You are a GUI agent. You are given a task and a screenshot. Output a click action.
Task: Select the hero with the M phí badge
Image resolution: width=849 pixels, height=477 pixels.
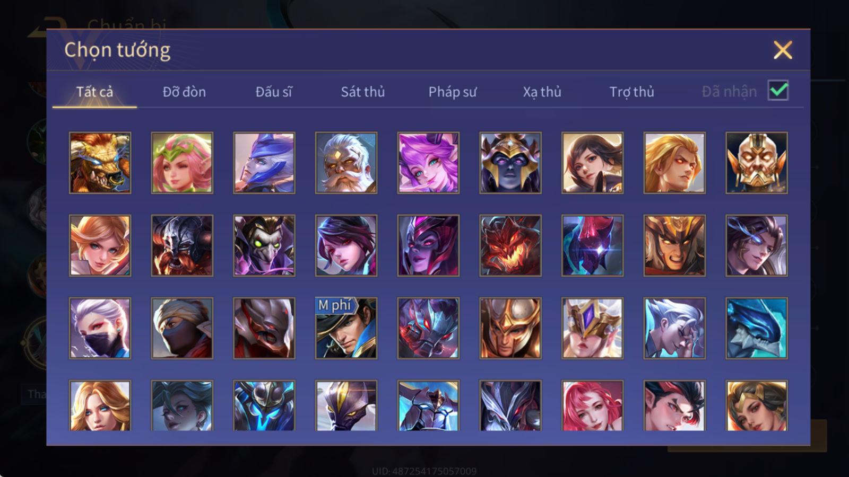[x=346, y=328]
